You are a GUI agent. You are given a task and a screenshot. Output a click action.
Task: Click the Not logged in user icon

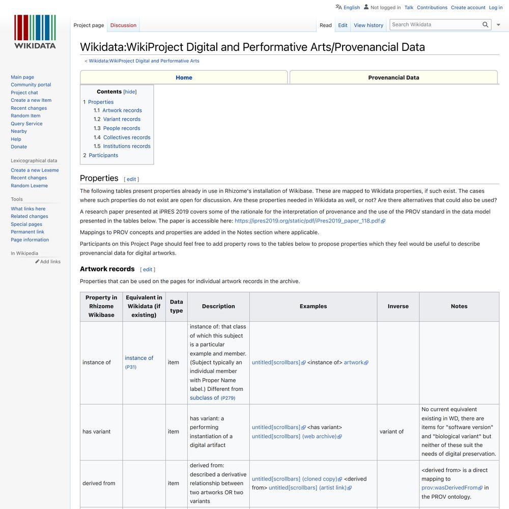pyautogui.click(x=366, y=7)
